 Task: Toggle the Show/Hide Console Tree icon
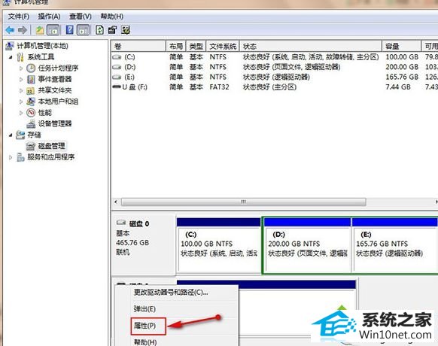(53, 30)
